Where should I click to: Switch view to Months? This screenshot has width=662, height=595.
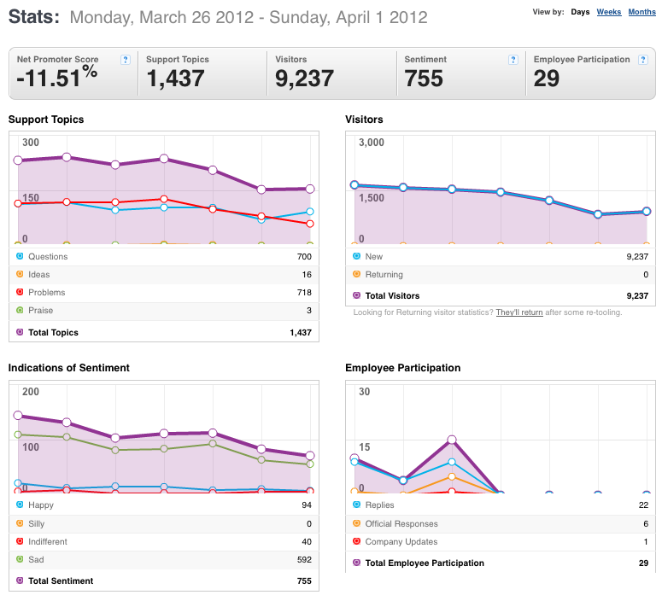641,12
